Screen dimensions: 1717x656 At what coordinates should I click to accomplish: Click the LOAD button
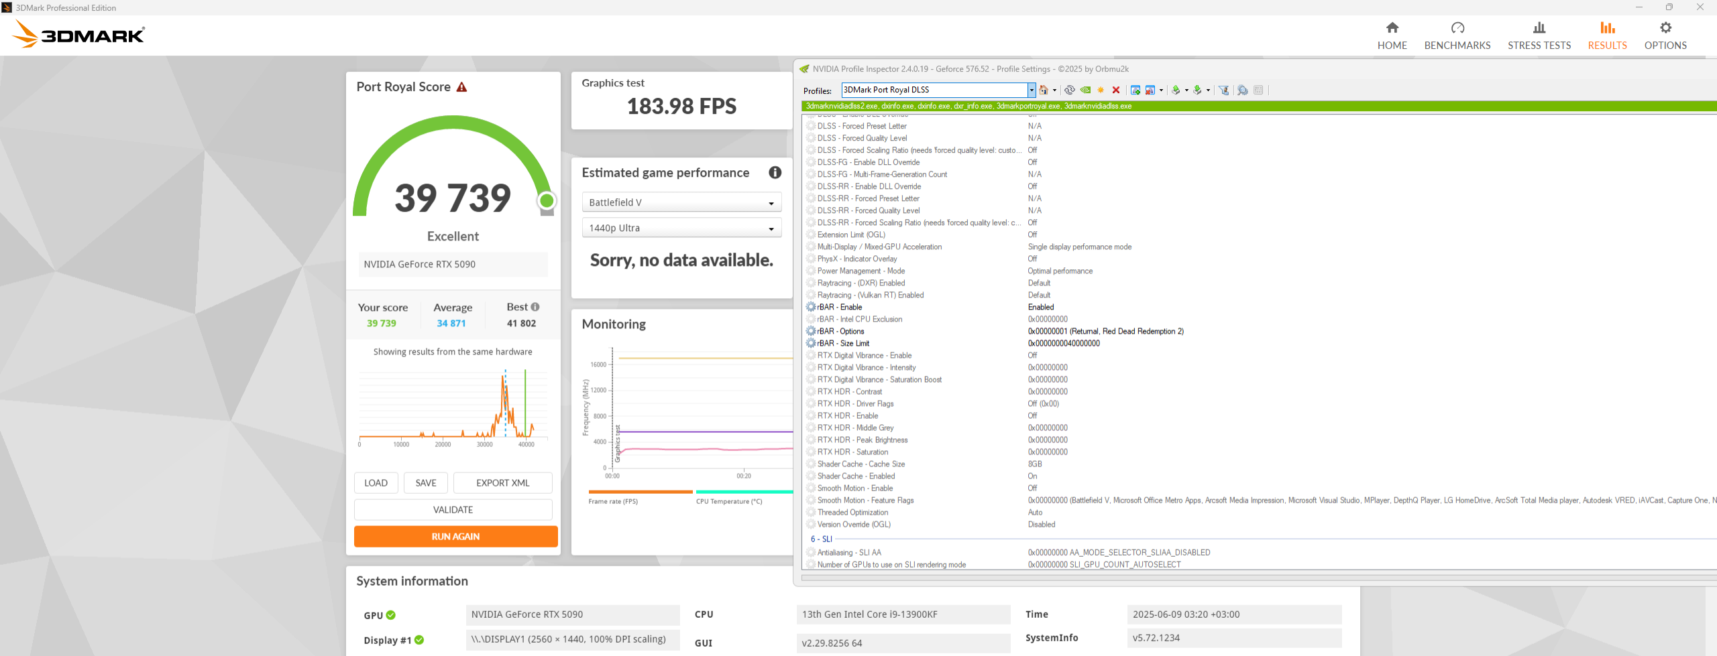(376, 483)
